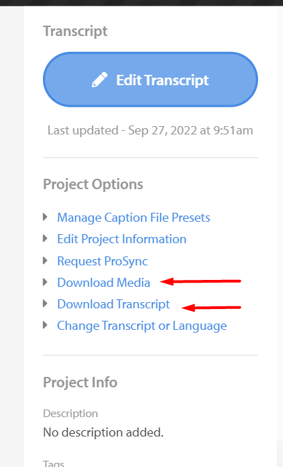Click the Description field label
This screenshot has height=467, width=283.
pyautogui.click(x=71, y=414)
